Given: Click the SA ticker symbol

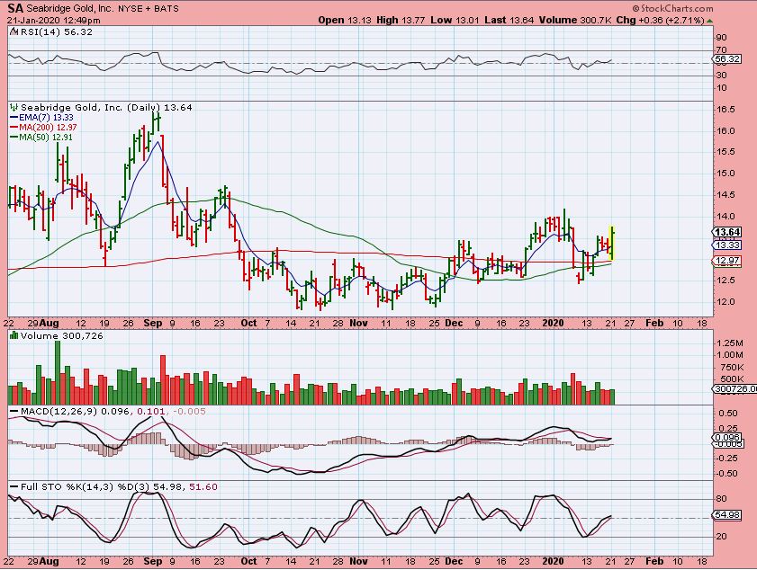Looking at the screenshot, I should tap(15, 8).
